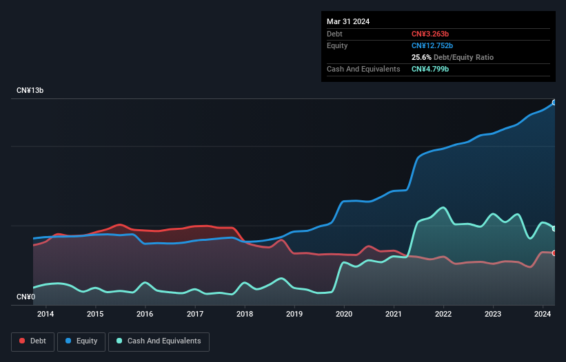
Task: Click the red Debt legend dot
Action: click(22, 341)
